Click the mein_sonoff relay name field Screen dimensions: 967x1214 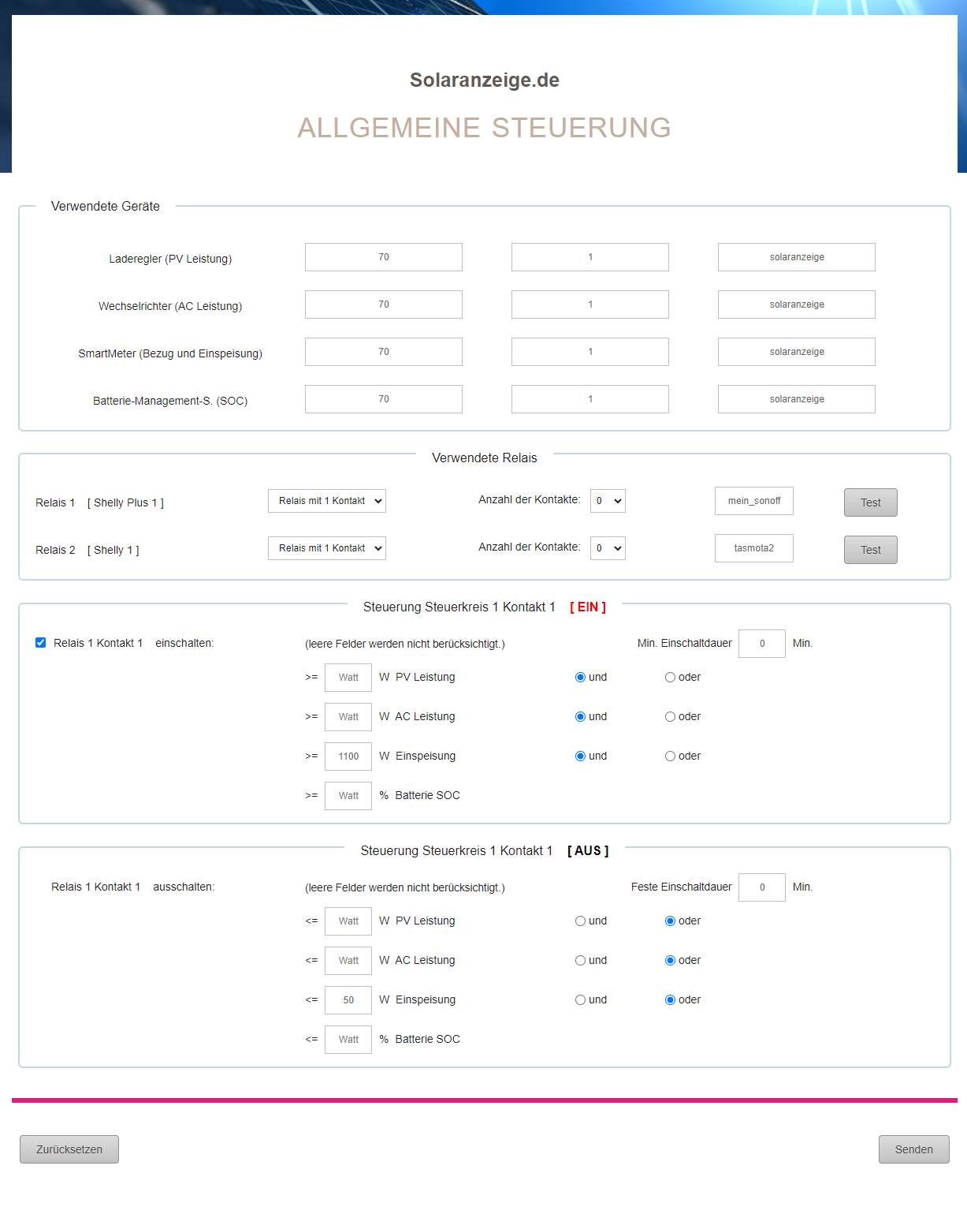point(753,501)
